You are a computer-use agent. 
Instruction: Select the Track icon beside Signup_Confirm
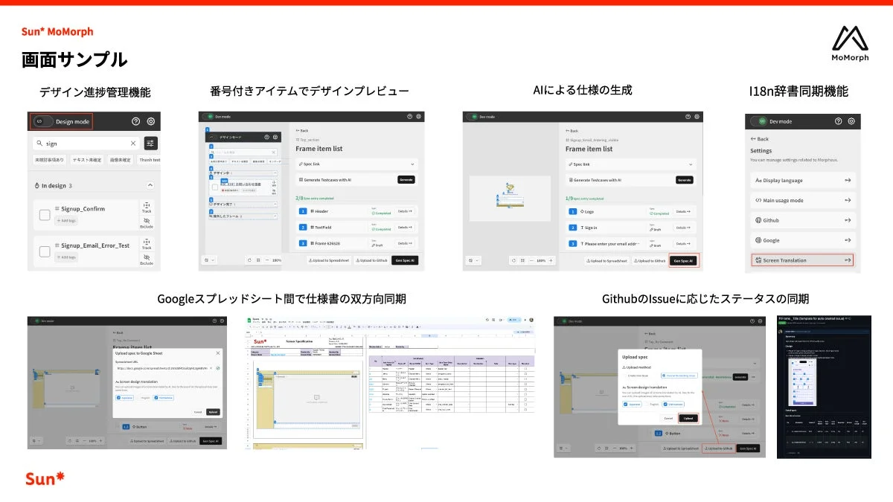(x=147, y=207)
